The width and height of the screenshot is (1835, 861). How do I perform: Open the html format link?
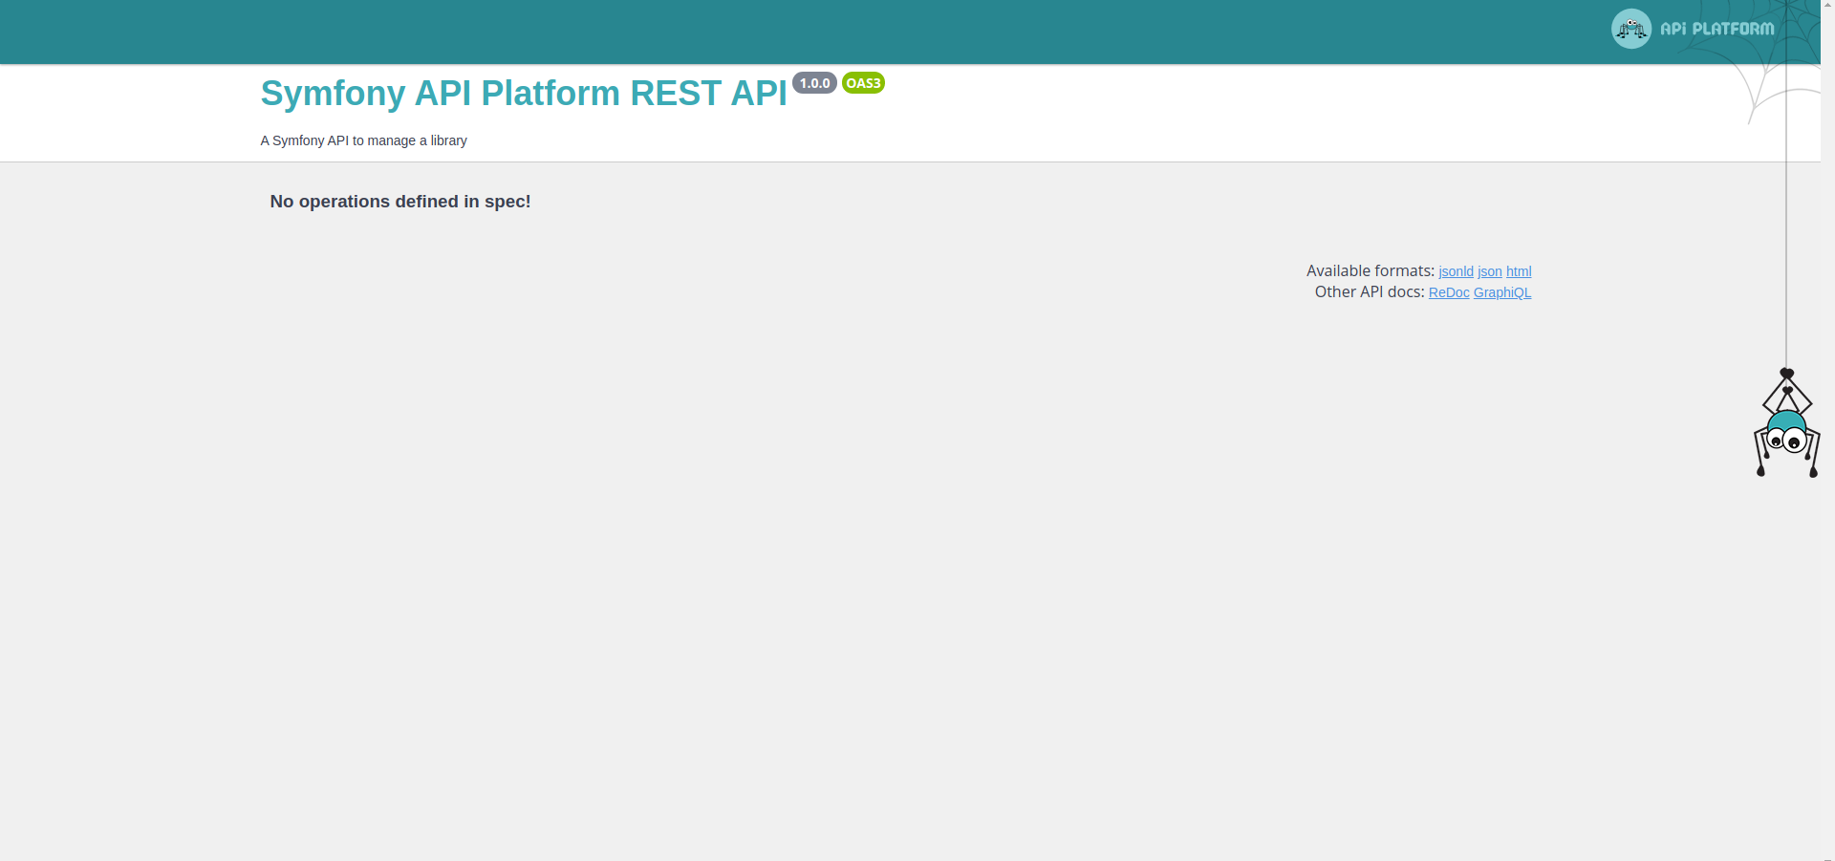[1519, 271]
